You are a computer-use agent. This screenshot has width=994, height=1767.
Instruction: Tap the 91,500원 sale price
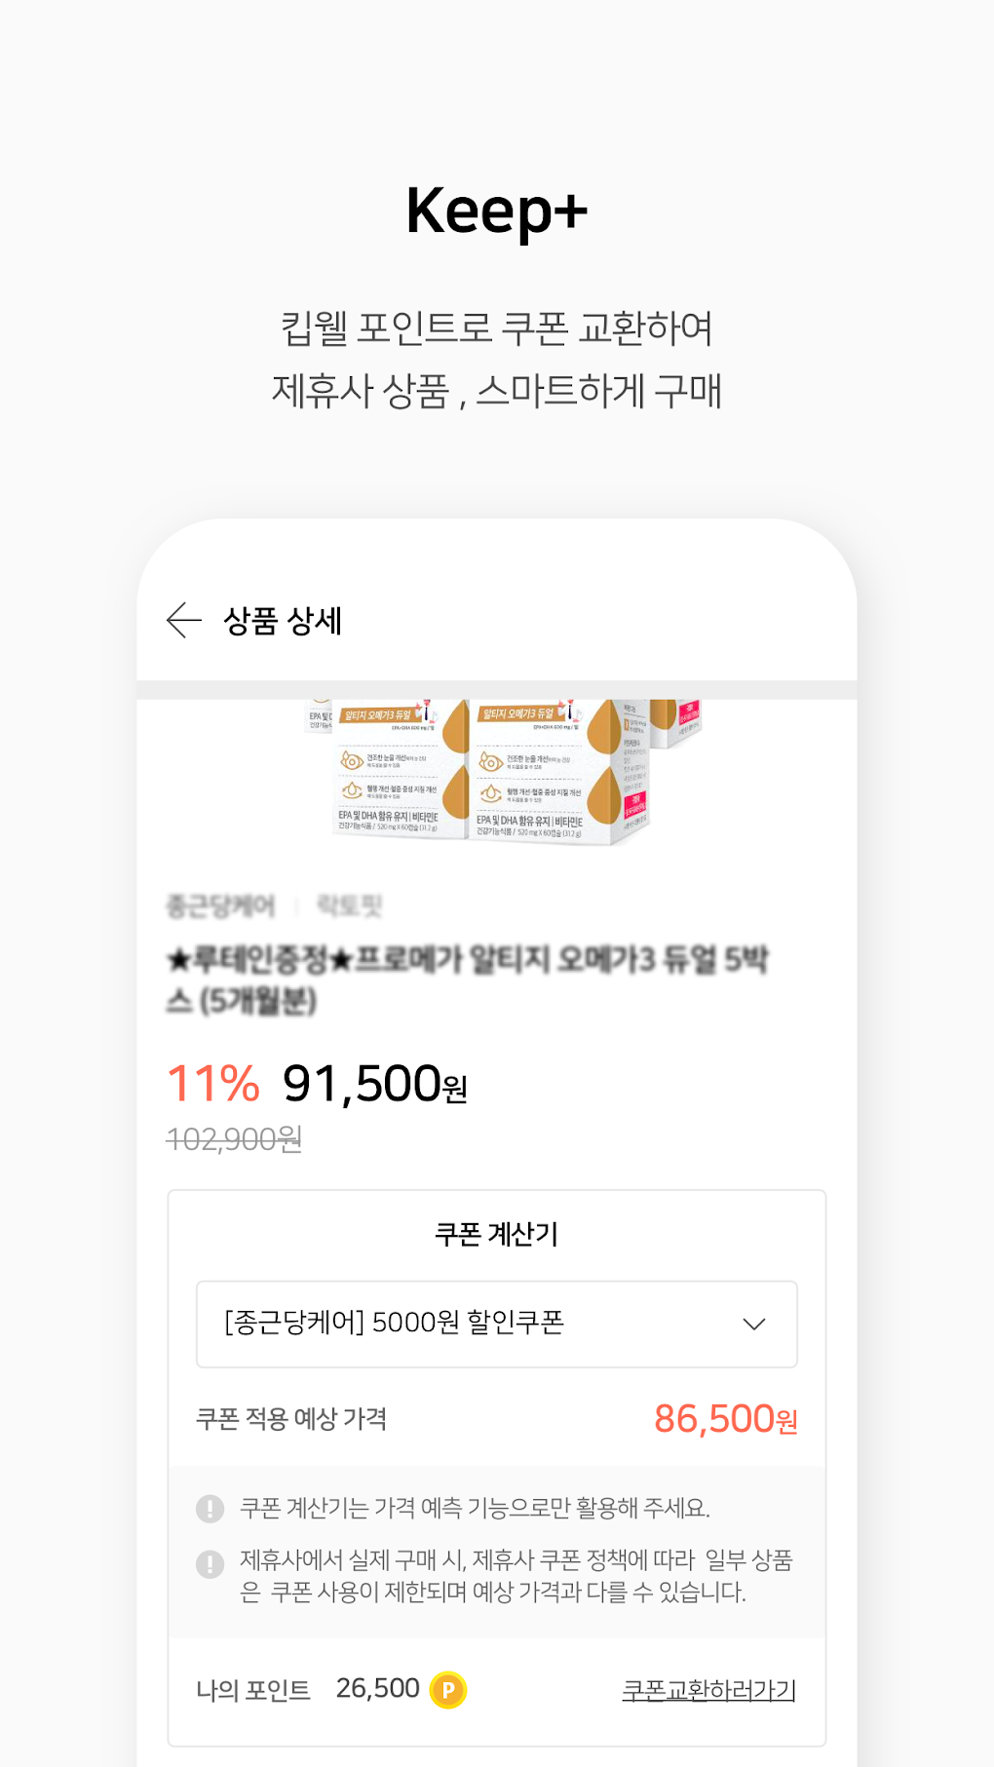[375, 1084]
